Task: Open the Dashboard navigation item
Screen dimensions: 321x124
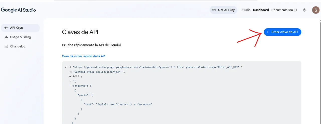Action: point(261,10)
